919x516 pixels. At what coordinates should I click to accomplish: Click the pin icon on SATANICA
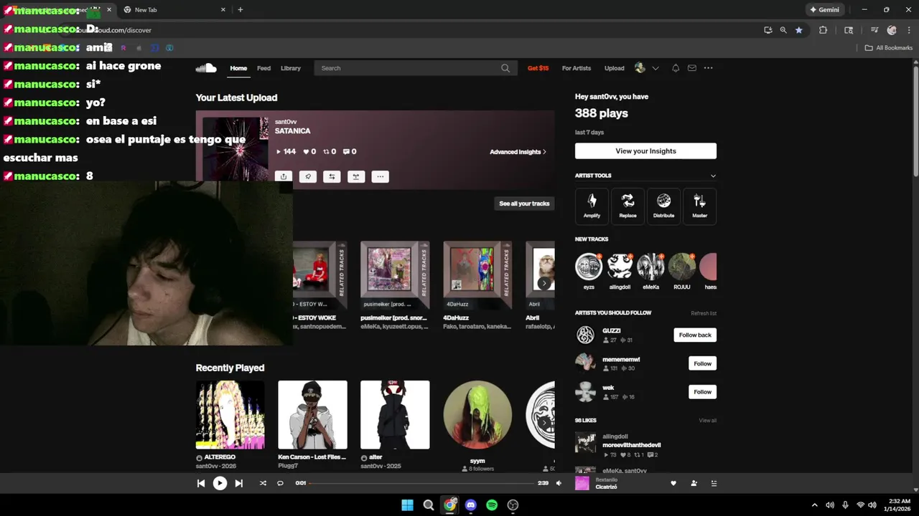click(308, 176)
